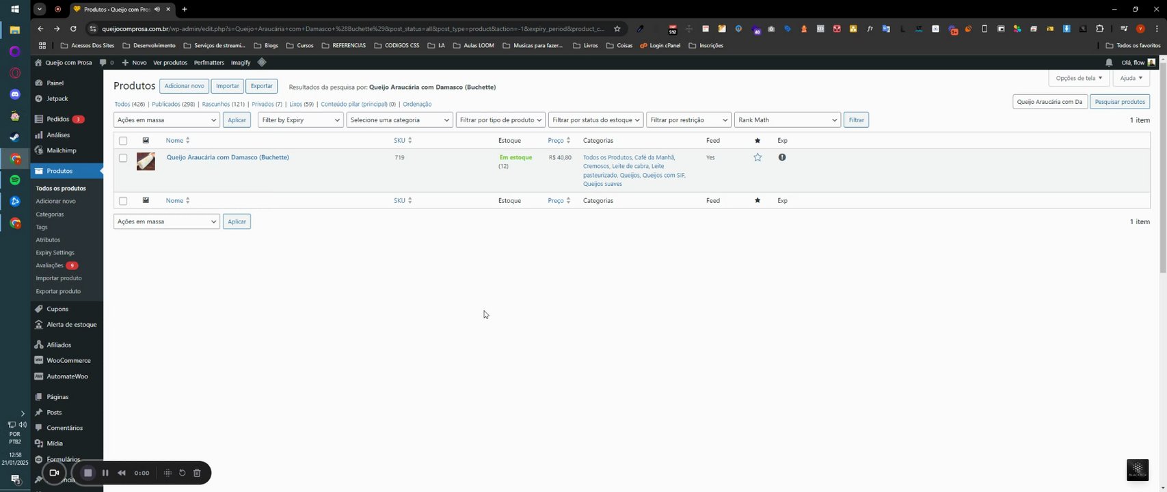
Task: Check the select-all box in table header
Action: coord(123,141)
